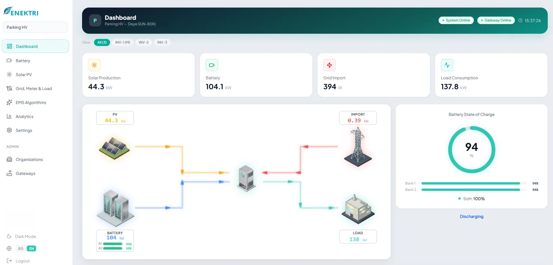553x265 pixels.
Task: Open Grid, Meter & Load page
Action: pos(35,89)
